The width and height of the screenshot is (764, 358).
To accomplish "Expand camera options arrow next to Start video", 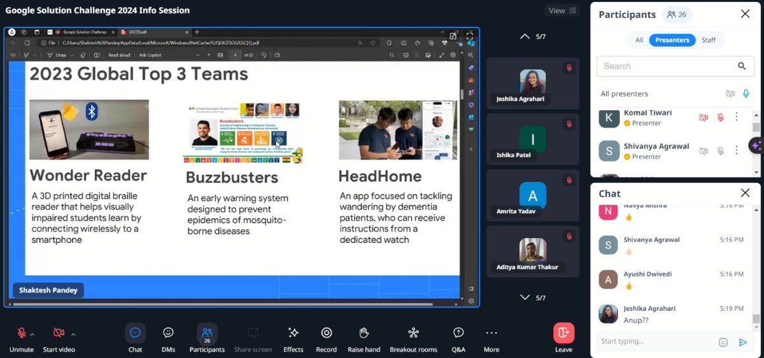I will click(73, 334).
